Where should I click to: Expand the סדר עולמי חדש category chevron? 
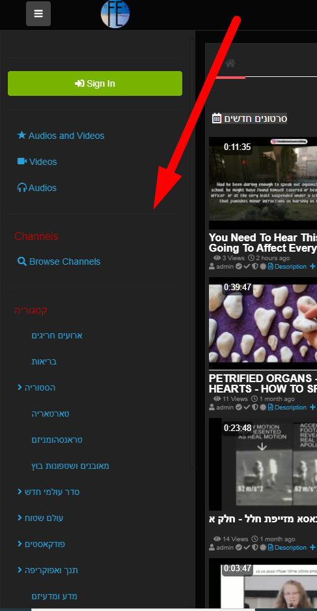pos(20,492)
